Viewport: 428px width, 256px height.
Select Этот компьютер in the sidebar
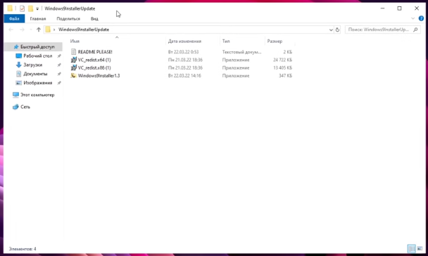pyautogui.click(x=37, y=95)
